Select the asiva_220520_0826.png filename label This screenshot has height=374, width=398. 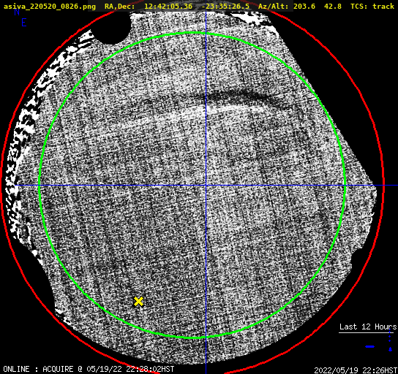point(50,7)
